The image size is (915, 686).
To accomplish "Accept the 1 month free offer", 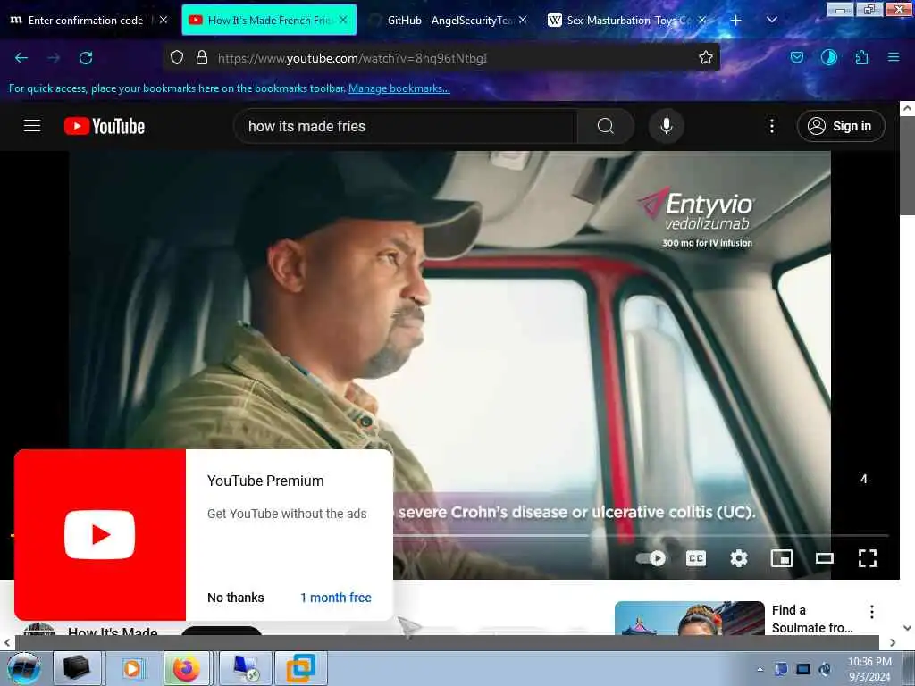I will 336,598.
